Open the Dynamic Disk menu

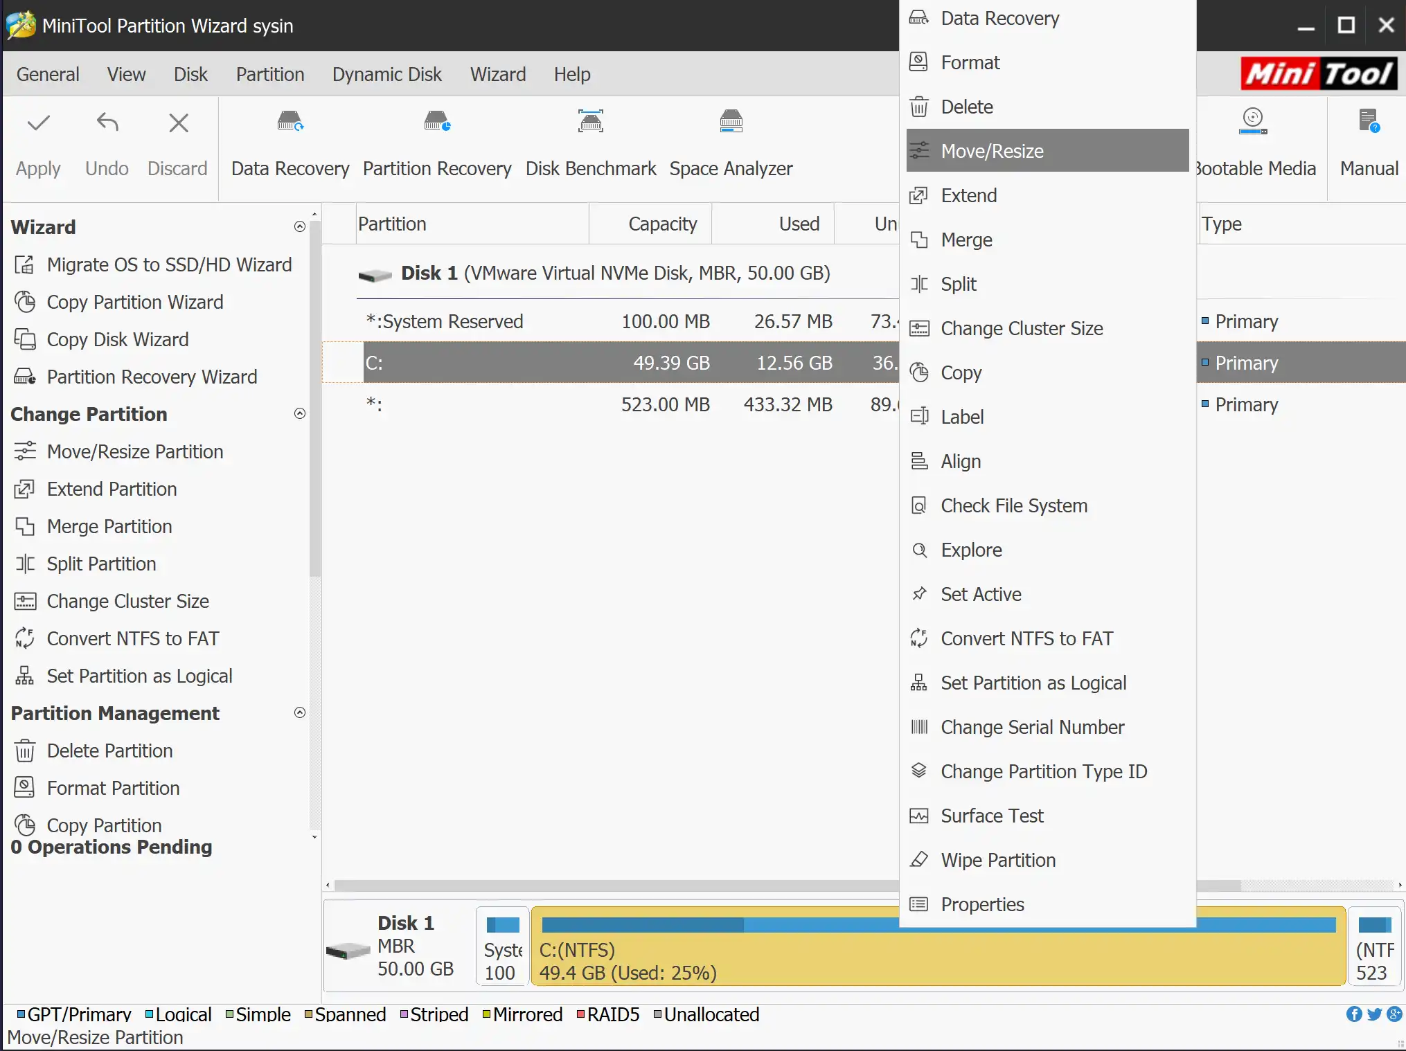point(387,74)
